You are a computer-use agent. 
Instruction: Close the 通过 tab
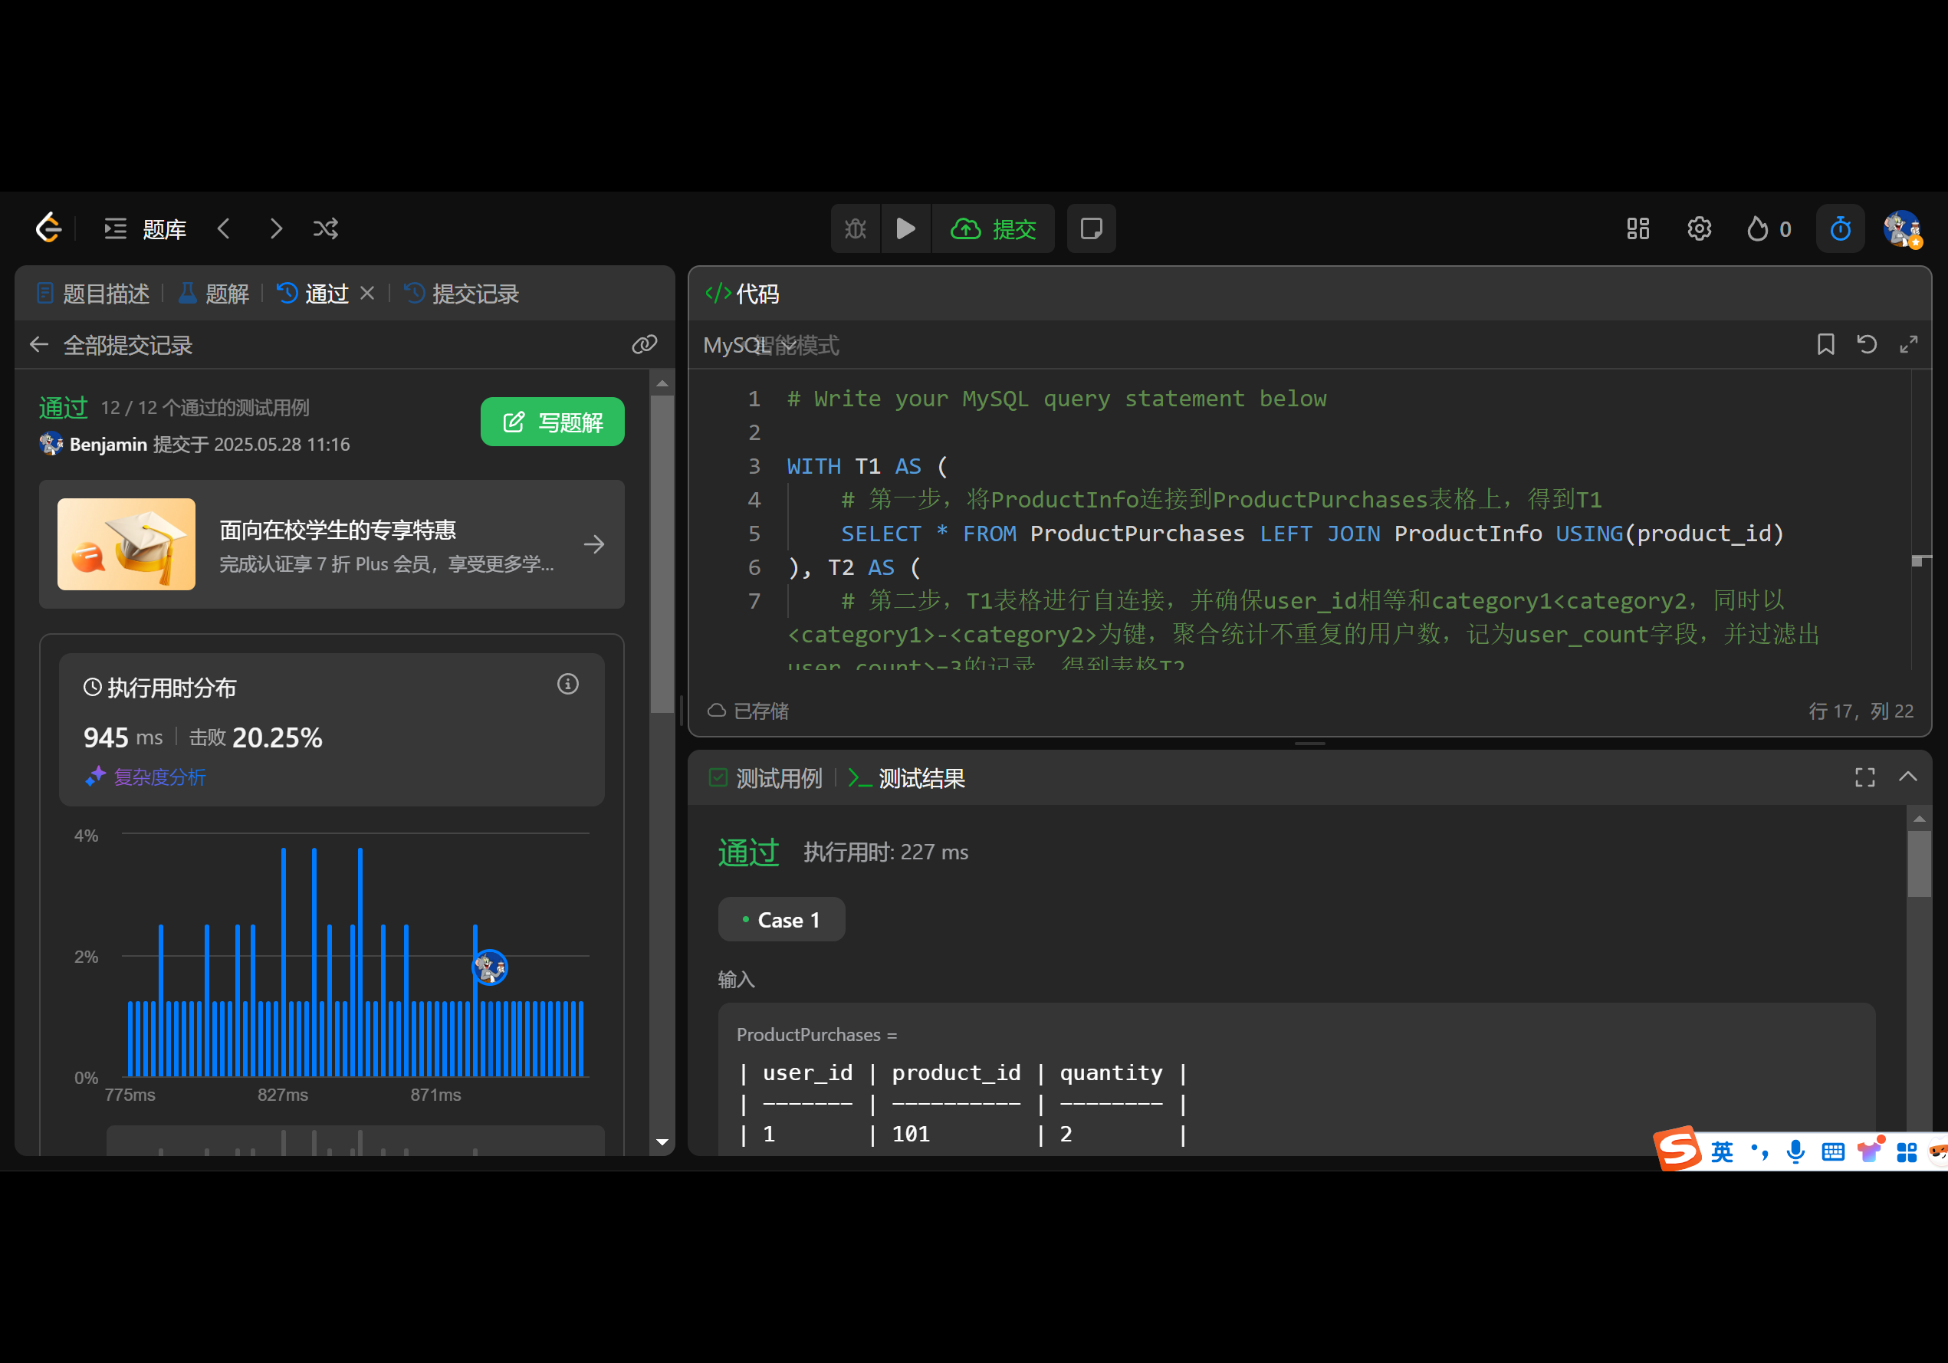pyautogui.click(x=367, y=294)
